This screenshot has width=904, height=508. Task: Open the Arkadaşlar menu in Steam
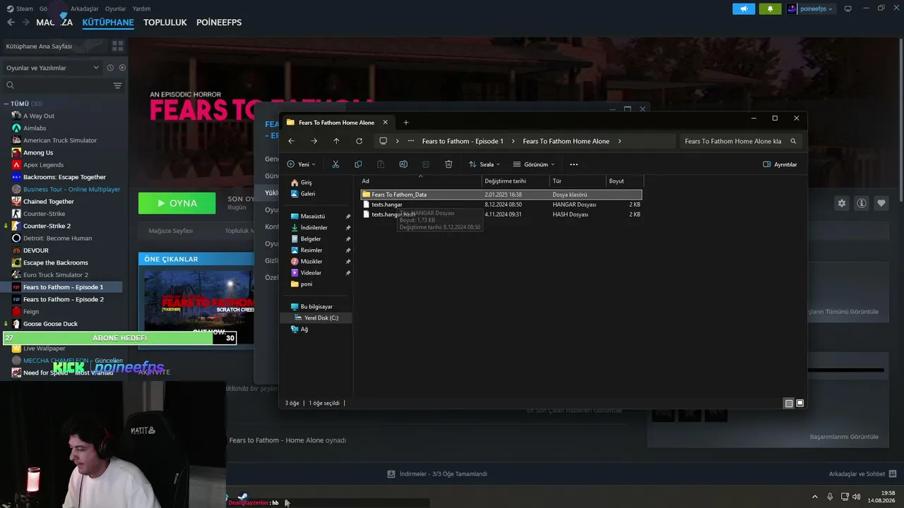85,8
